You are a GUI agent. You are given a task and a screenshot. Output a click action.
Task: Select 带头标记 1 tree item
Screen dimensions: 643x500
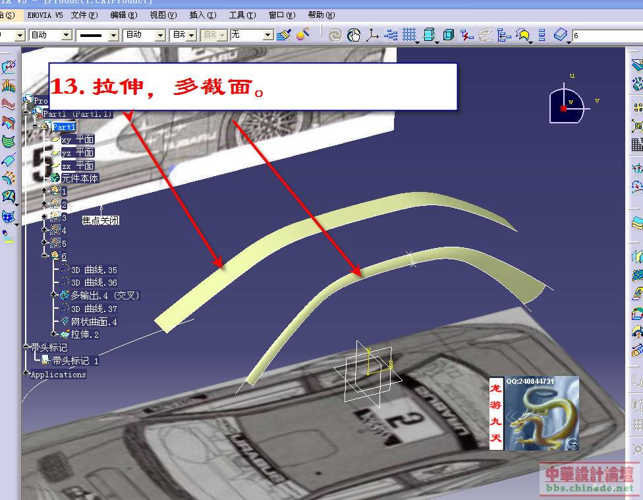pyautogui.click(x=76, y=361)
